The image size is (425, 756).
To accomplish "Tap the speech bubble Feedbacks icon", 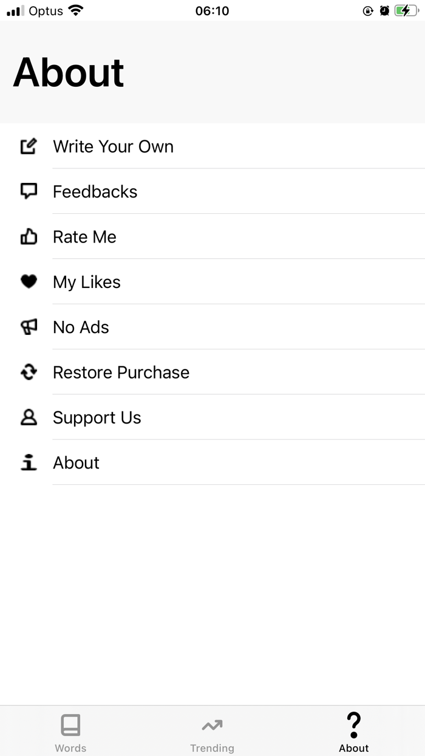I will click(x=29, y=191).
